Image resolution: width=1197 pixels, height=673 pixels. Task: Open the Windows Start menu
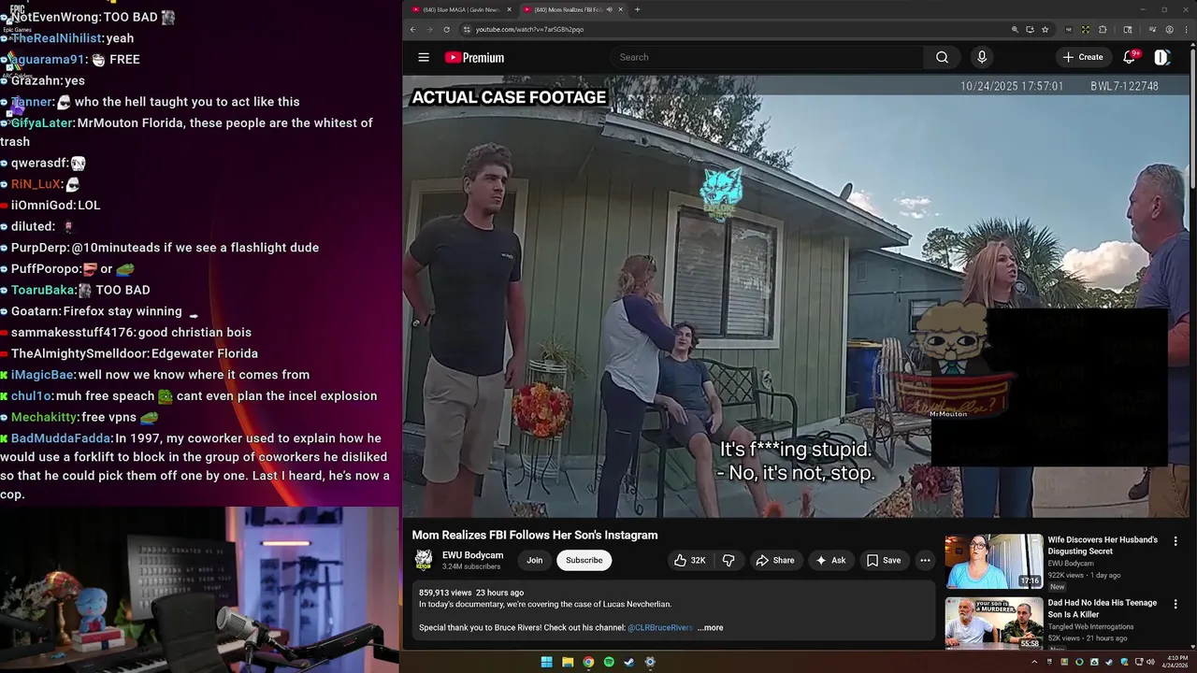(547, 662)
